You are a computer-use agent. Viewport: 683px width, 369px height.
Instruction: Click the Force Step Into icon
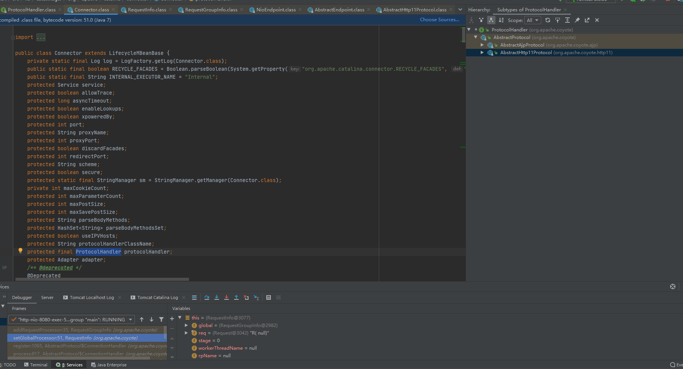click(227, 297)
